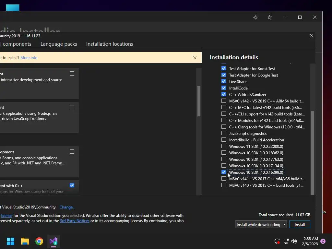
Task: Check Windows 10 SDK (10.0.17763.0)
Action: pyautogui.click(x=224, y=159)
